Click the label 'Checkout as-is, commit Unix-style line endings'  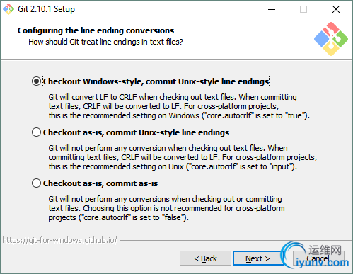[136, 132]
